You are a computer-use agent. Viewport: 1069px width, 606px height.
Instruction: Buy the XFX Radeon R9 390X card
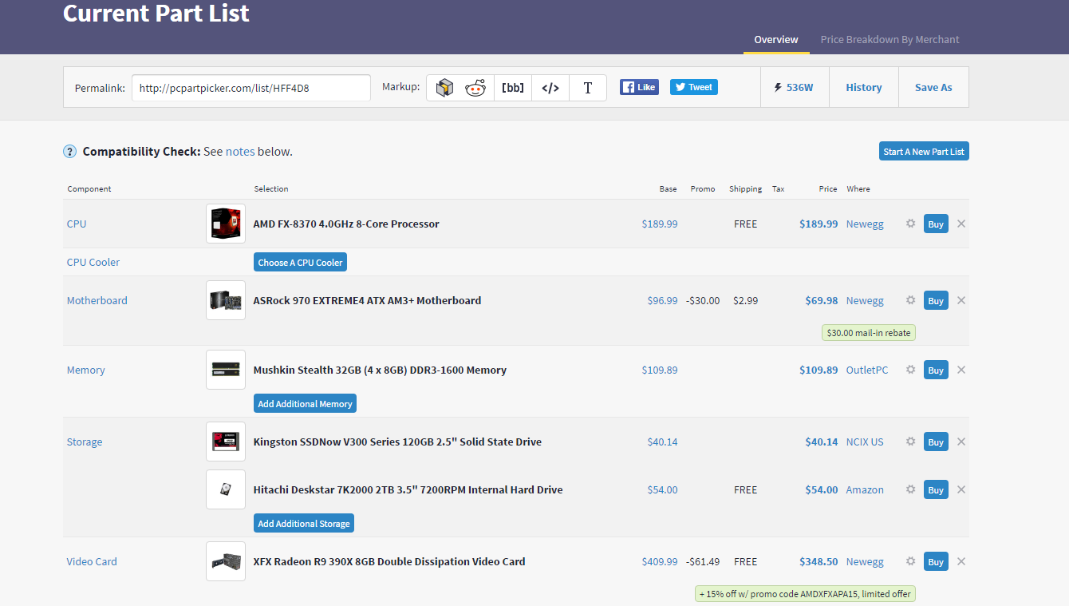[x=936, y=561]
